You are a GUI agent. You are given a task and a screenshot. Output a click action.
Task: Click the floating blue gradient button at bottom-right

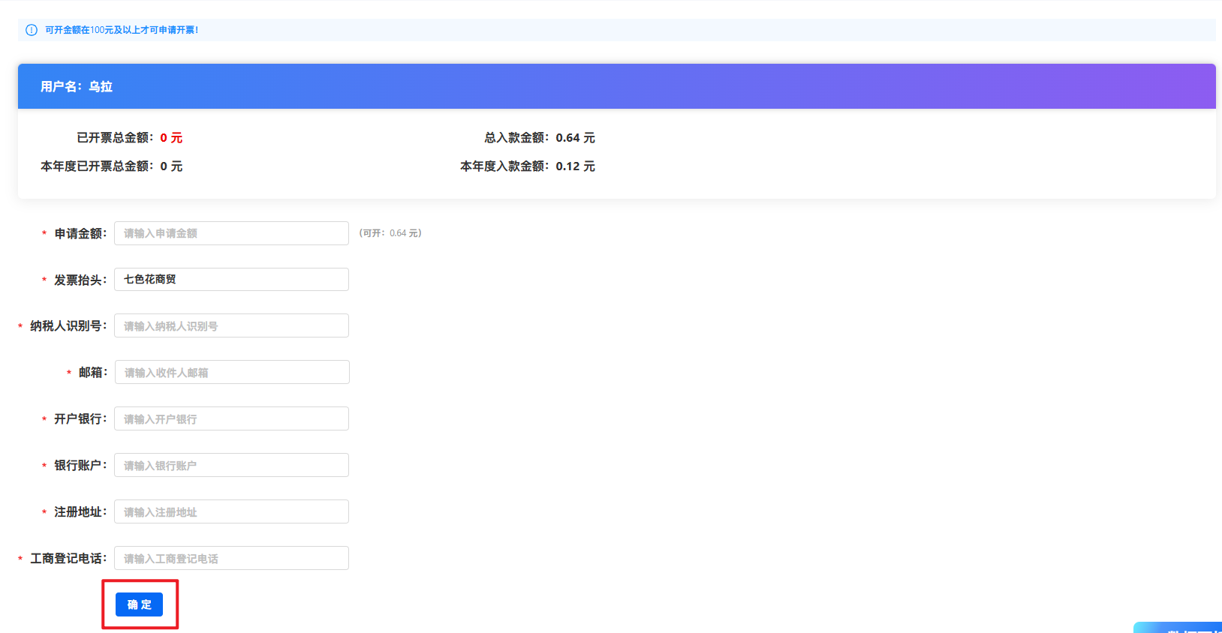point(1180,628)
